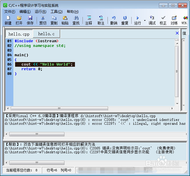Switch to the hello.cpp tab
Image resolution: width=190 pixels, height=176 pixels.
pyautogui.click(x=19, y=34)
